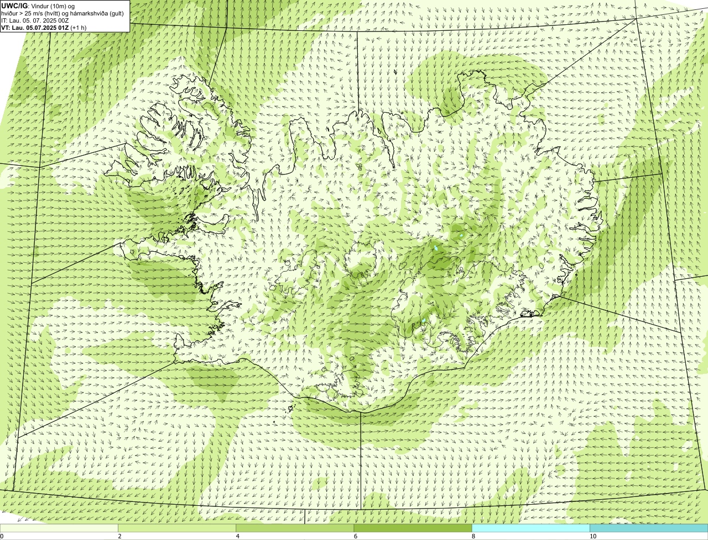Click the 2–4 m/s light green legend swatch
Screen dimensions: 708x540
177,528
